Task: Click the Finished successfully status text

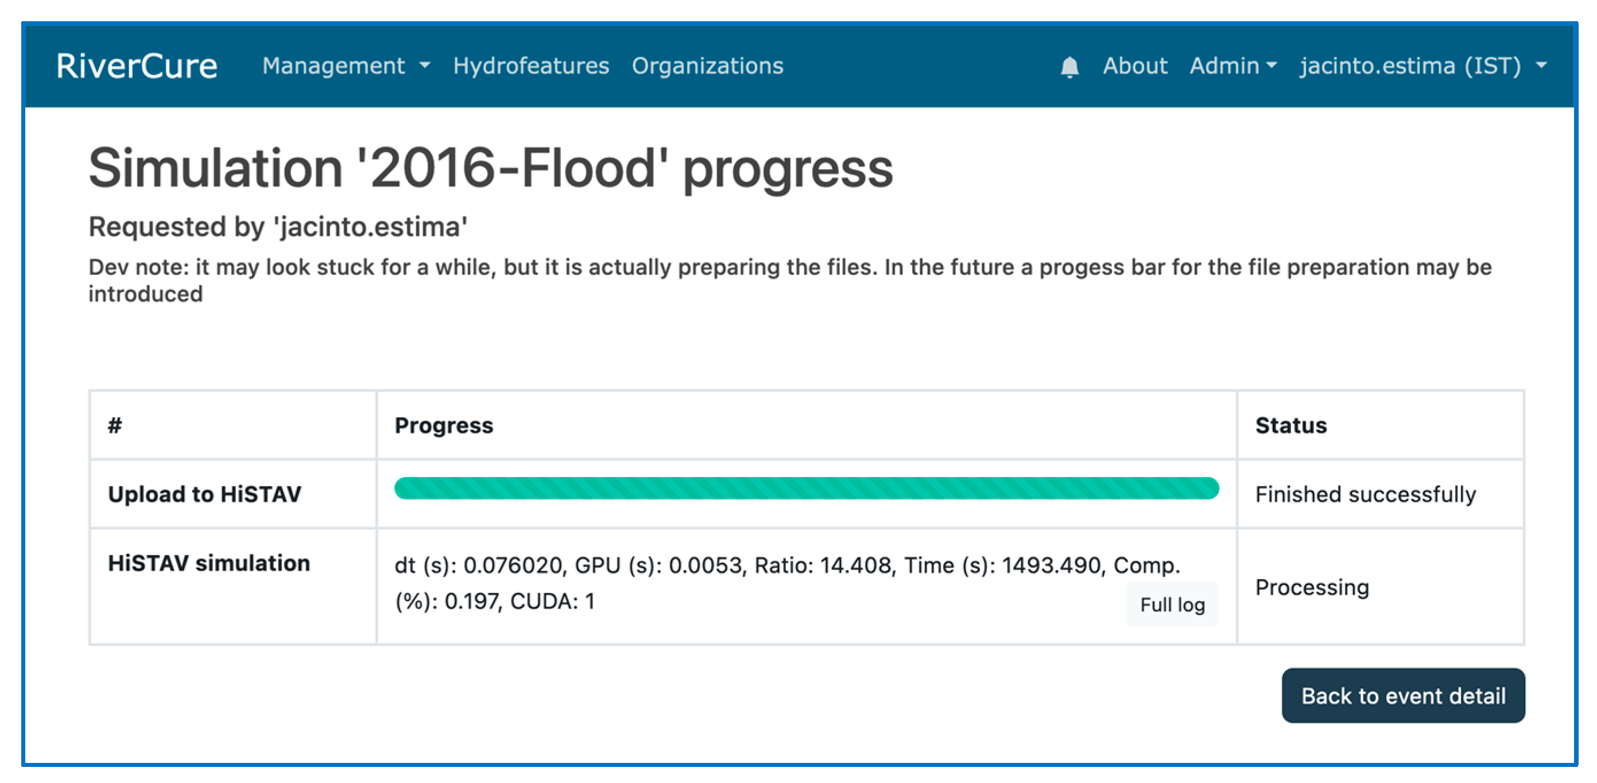Action: [1365, 494]
